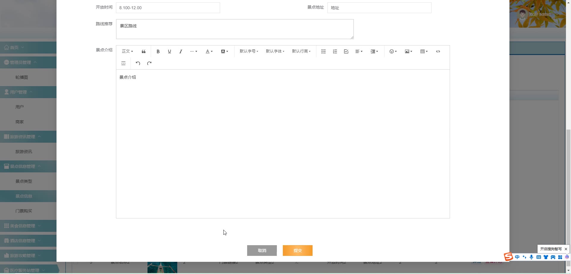
Task: Open the Sogou skin shirt icon
Action: pos(546,257)
